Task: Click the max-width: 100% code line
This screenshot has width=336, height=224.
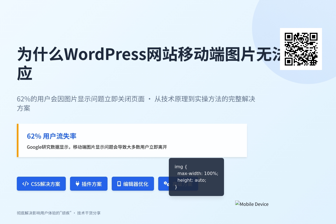Action: coord(198,174)
